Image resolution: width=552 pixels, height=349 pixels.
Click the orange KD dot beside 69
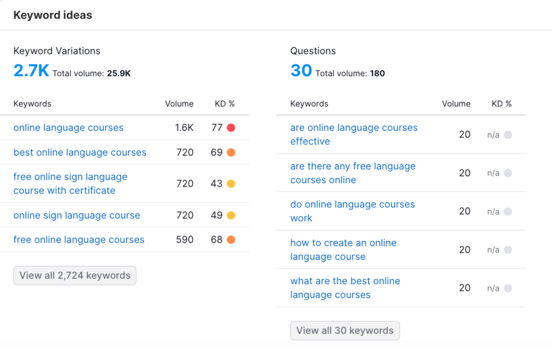click(x=231, y=153)
